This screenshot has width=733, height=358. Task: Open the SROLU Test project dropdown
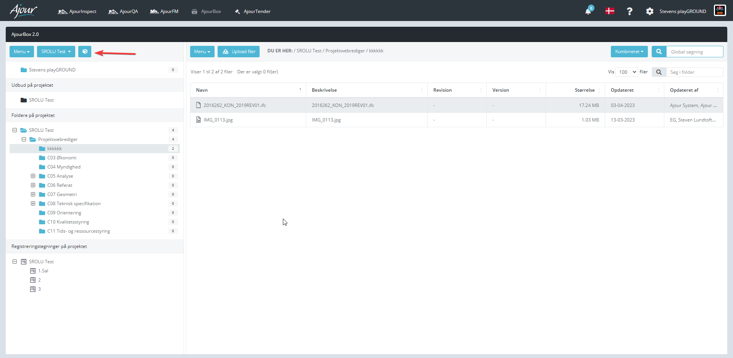[56, 52]
